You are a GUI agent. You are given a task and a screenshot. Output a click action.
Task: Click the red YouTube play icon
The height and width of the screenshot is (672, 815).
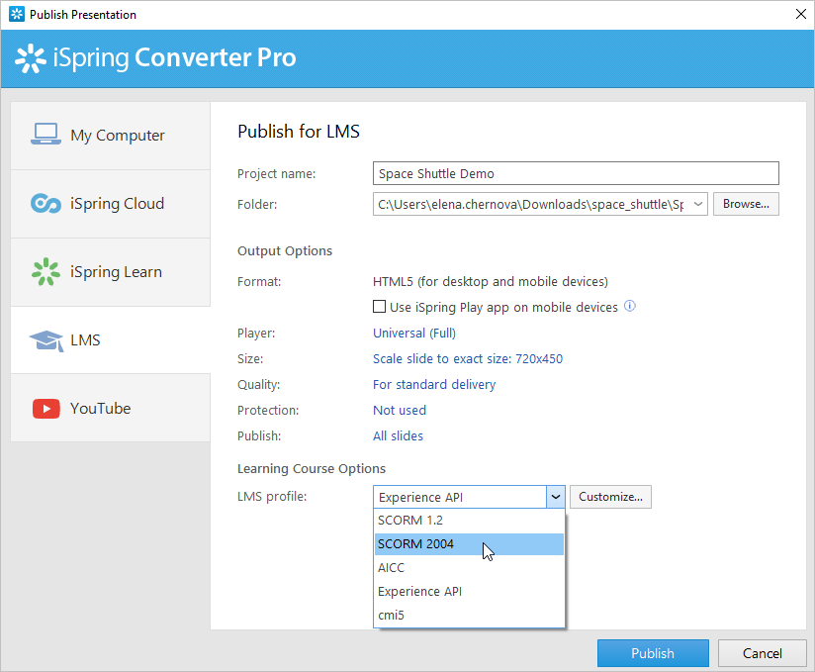(x=46, y=409)
